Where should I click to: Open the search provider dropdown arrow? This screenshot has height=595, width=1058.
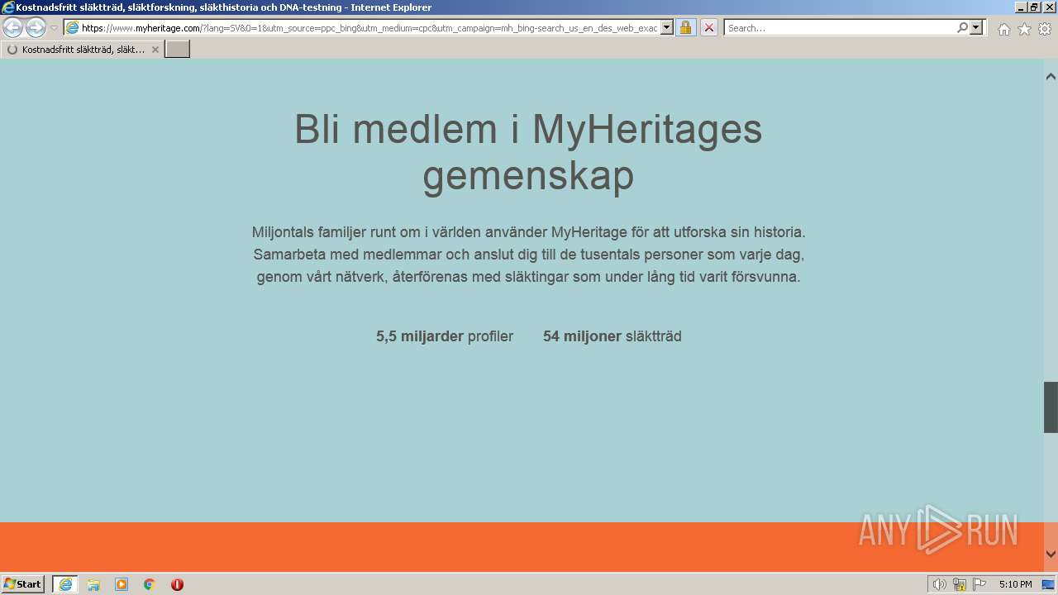tap(976, 27)
